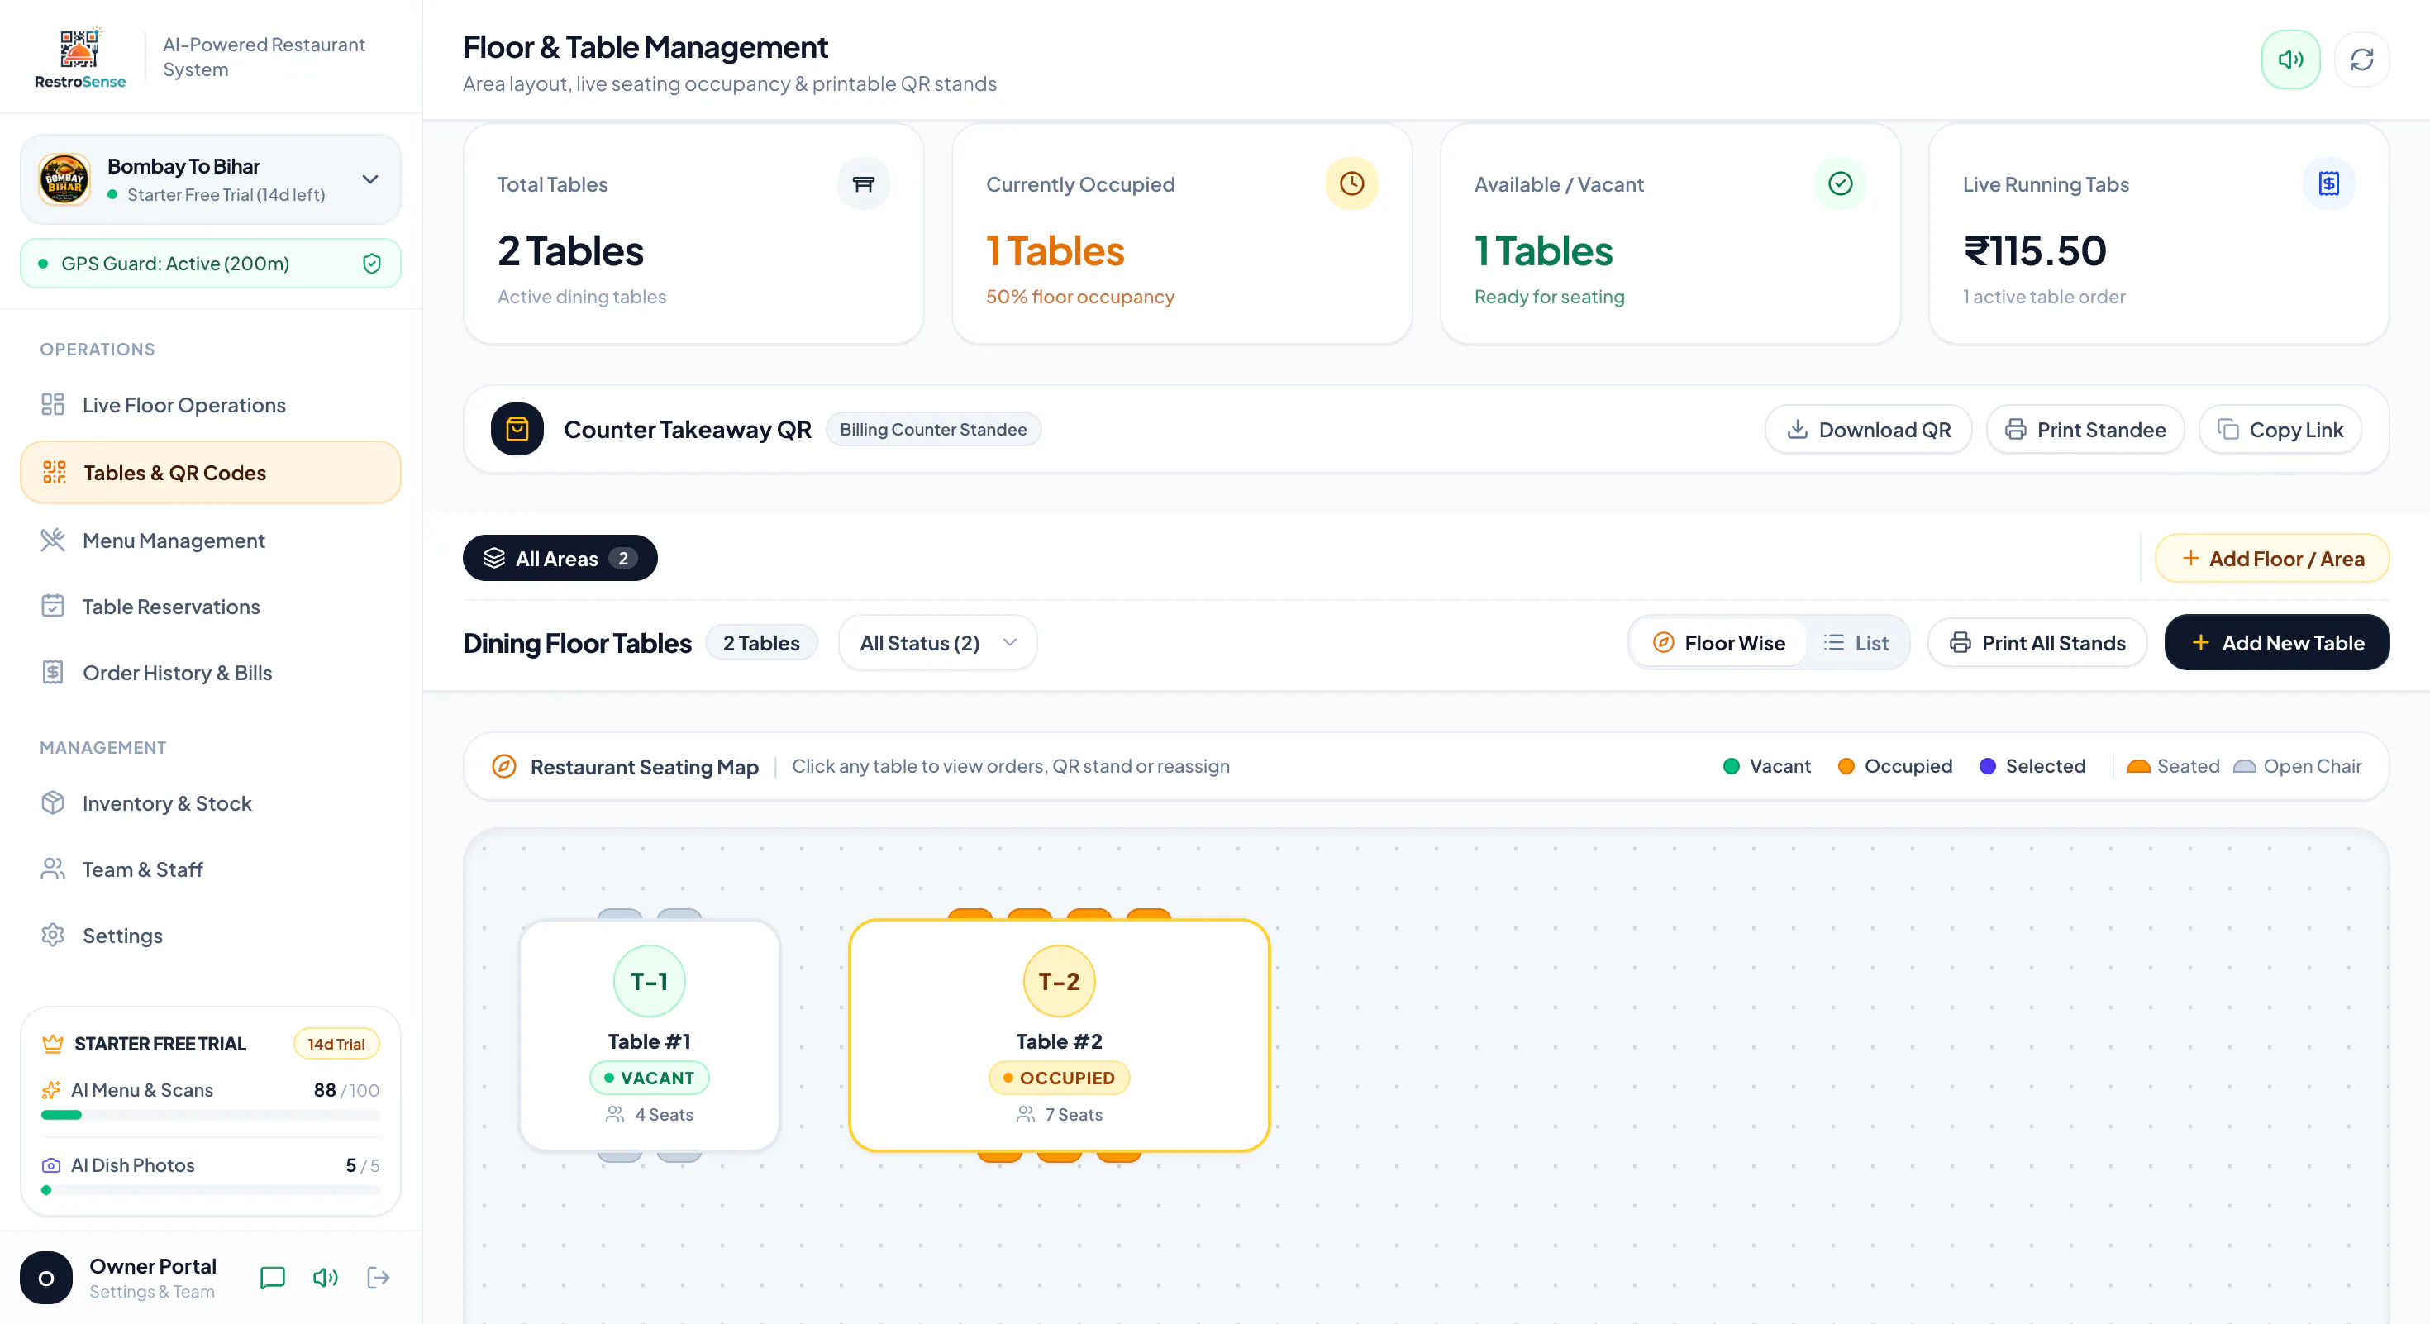The image size is (2430, 1324).
Task: Click Copy Link button
Action: (2280, 430)
